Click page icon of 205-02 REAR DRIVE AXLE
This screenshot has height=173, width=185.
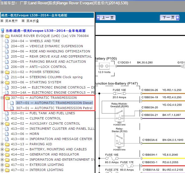[x=7, y=56]
